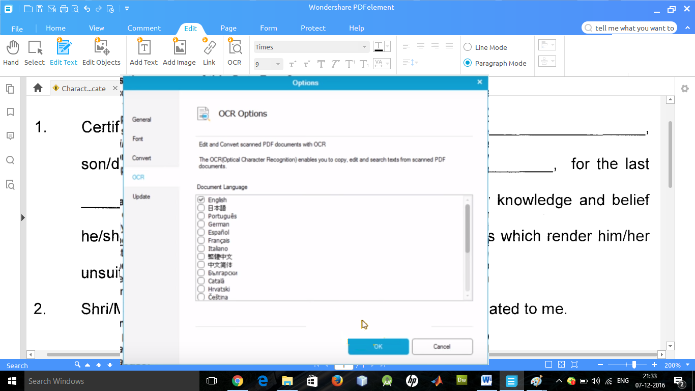This screenshot has height=391, width=695.
Task: Open the Search panel magnifier in sidebar
Action: pyautogui.click(x=10, y=160)
